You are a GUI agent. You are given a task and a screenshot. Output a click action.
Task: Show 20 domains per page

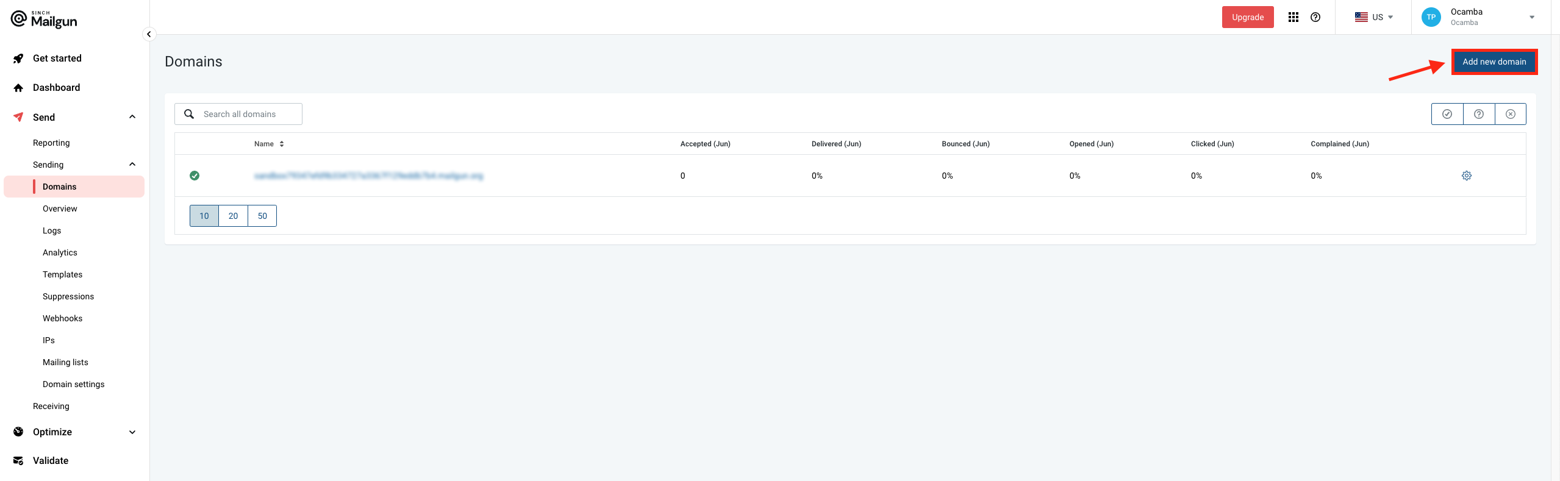point(233,216)
